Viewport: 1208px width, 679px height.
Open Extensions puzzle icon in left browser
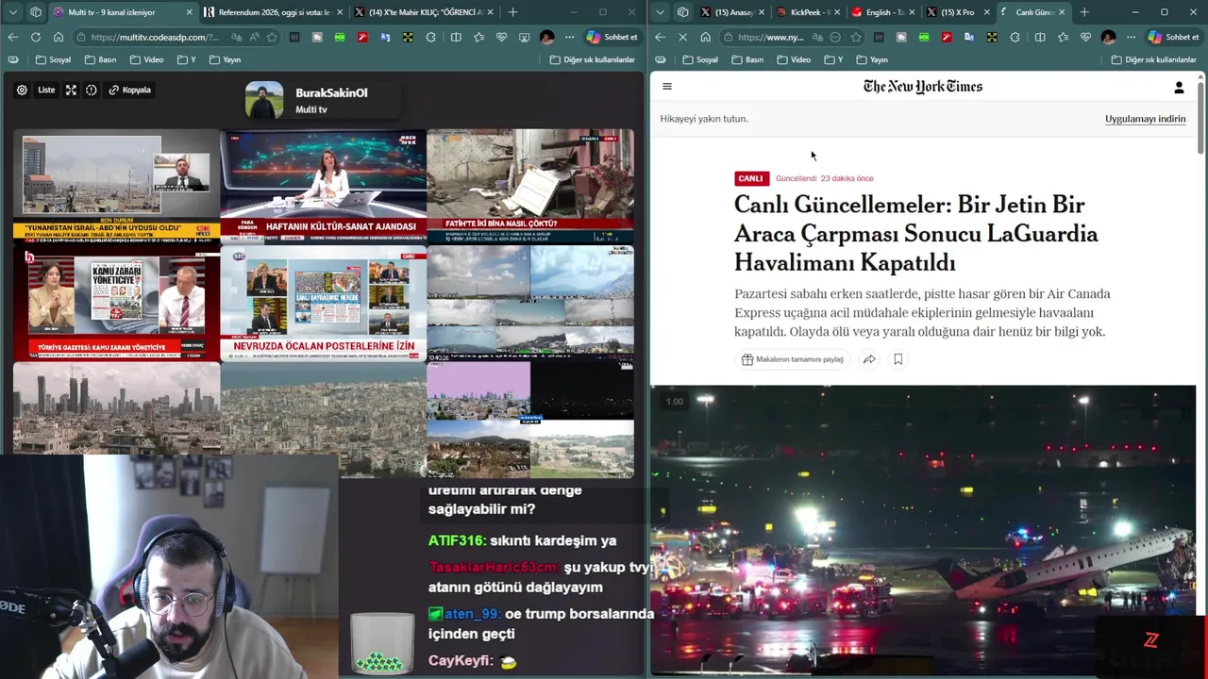(x=431, y=37)
